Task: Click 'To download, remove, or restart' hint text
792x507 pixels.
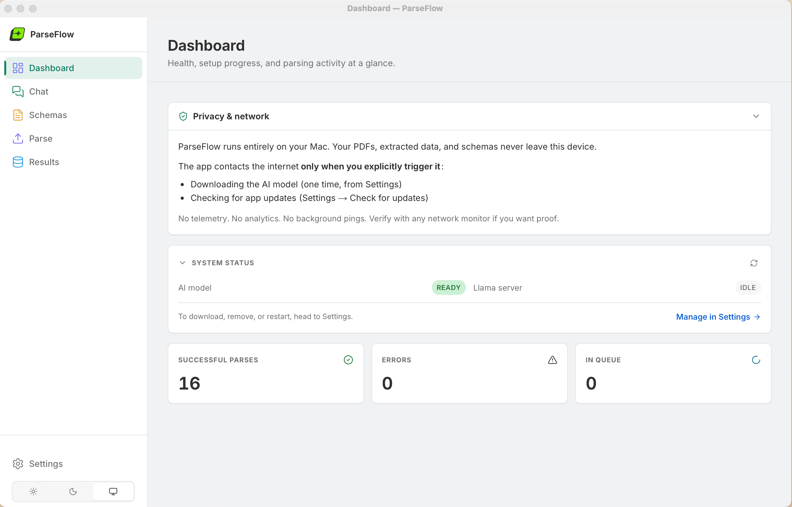Action: (265, 316)
